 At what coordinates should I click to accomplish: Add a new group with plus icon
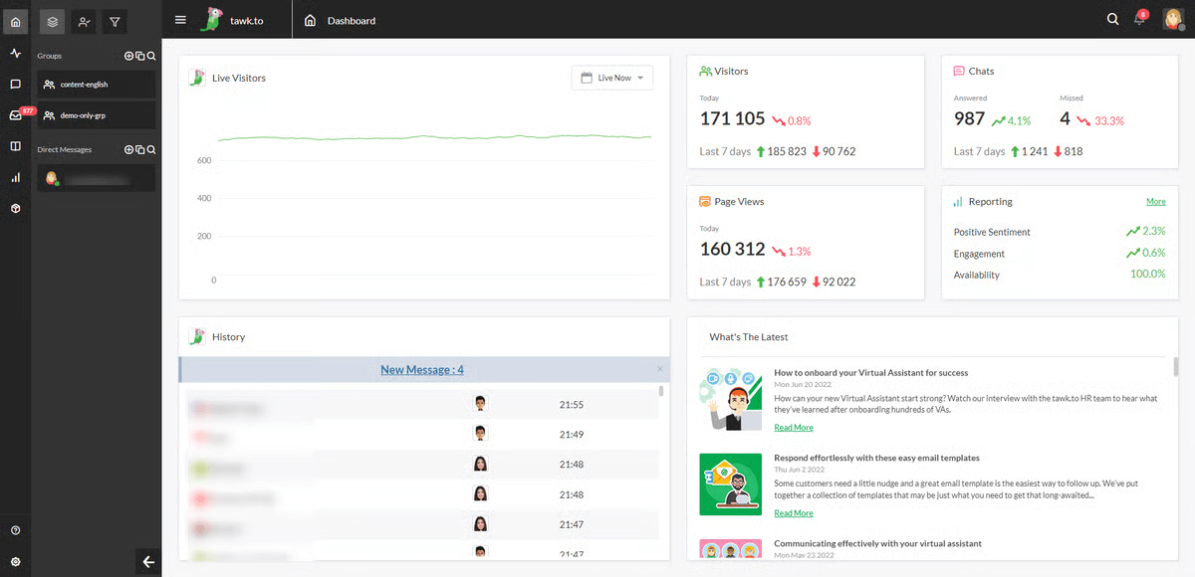pyautogui.click(x=128, y=56)
